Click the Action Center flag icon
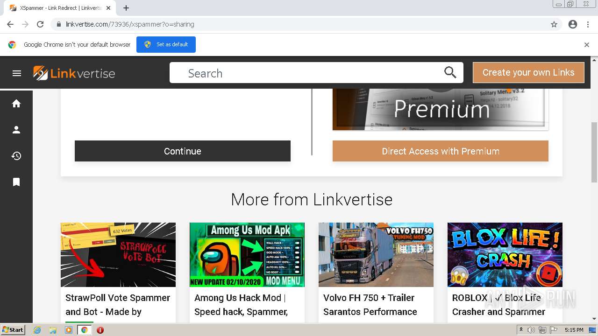598x336 pixels. [554, 330]
